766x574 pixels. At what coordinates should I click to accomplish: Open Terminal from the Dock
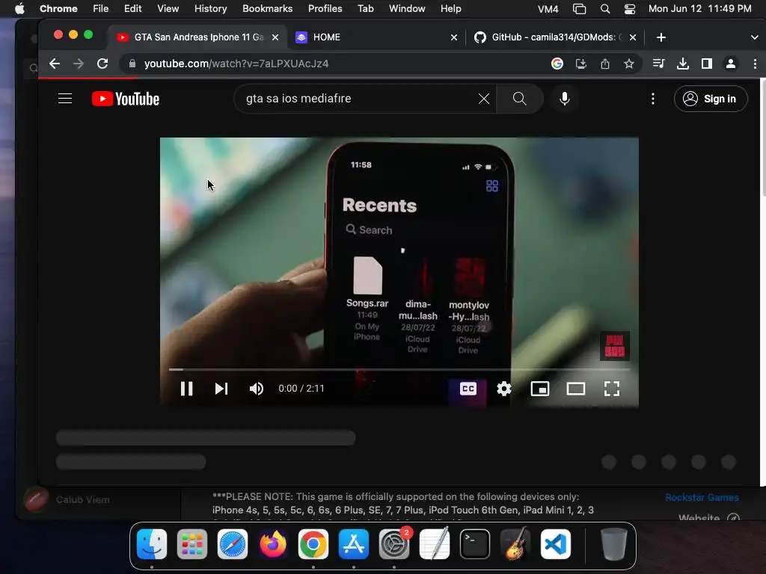click(x=475, y=544)
